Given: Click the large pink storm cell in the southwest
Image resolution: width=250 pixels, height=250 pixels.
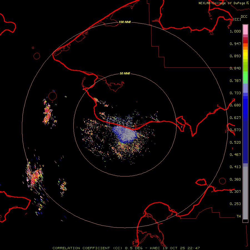Looking at the screenshot, I should click(x=35, y=176).
